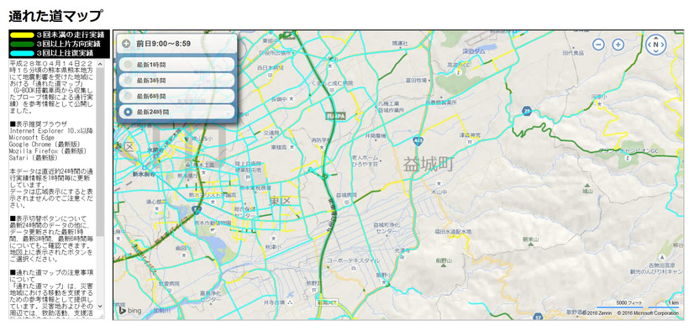Select the 最新24時間 radio option
The height and width of the screenshot is (336, 694).
click(128, 112)
